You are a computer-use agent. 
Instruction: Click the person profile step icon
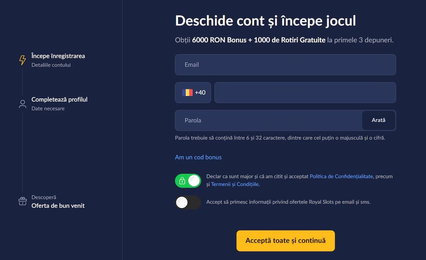[x=22, y=104]
